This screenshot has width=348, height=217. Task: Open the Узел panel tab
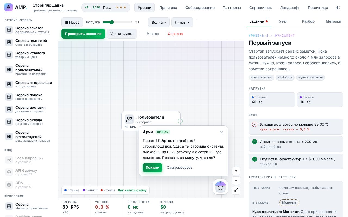(283, 21)
